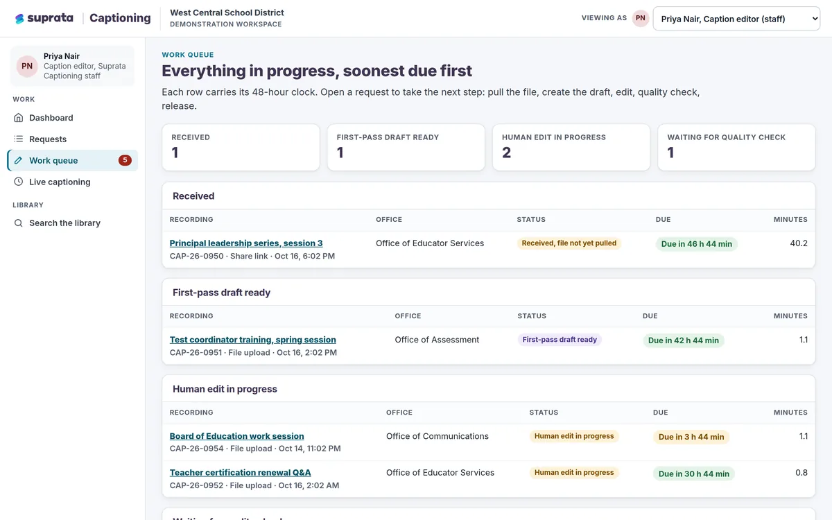832x520 pixels.
Task: Click the Teacher certification row's status pill
Action: pos(574,473)
